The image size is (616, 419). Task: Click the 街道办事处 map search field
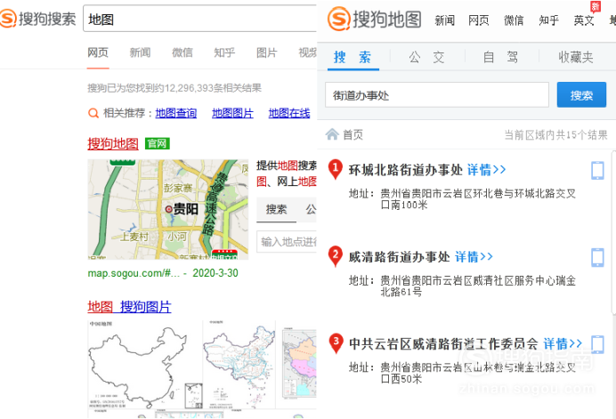pyautogui.click(x=437, y=94)
